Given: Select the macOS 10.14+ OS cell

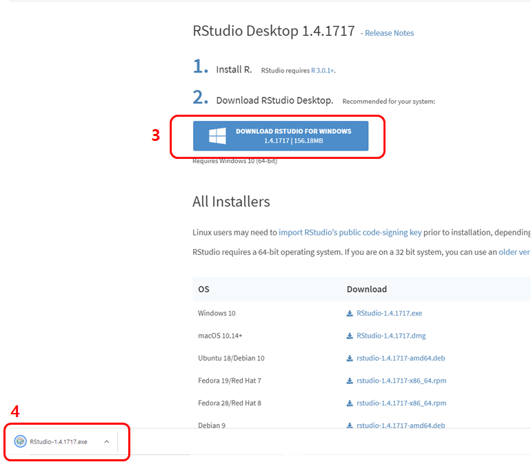Looking at the screenshot, I should pos(220,336).
